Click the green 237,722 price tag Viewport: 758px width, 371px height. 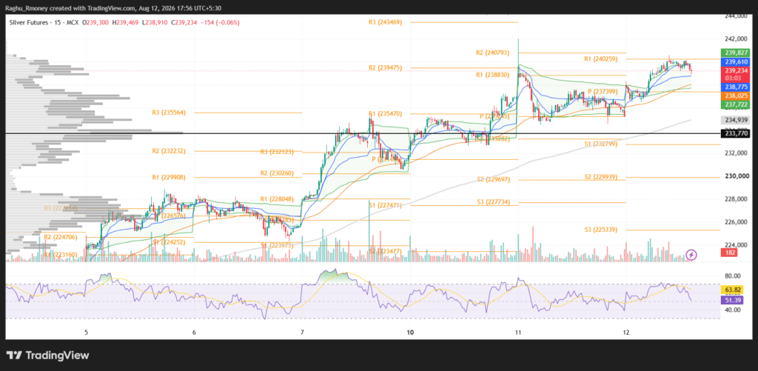(x=735, y=105)
